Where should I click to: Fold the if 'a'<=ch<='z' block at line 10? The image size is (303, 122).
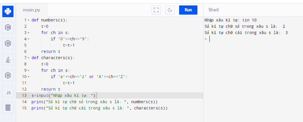tap(29, 77)
